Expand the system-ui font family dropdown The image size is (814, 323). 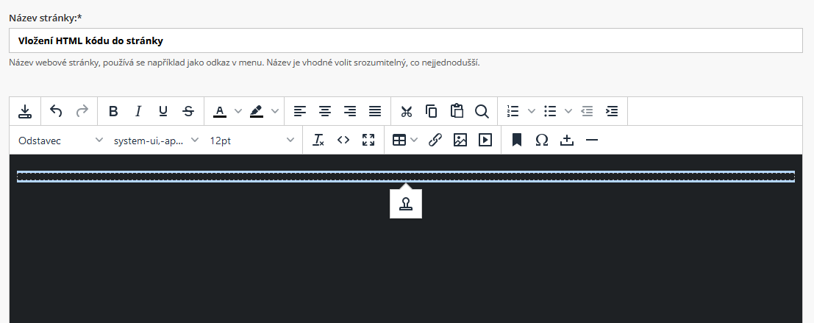coord(156,140)
